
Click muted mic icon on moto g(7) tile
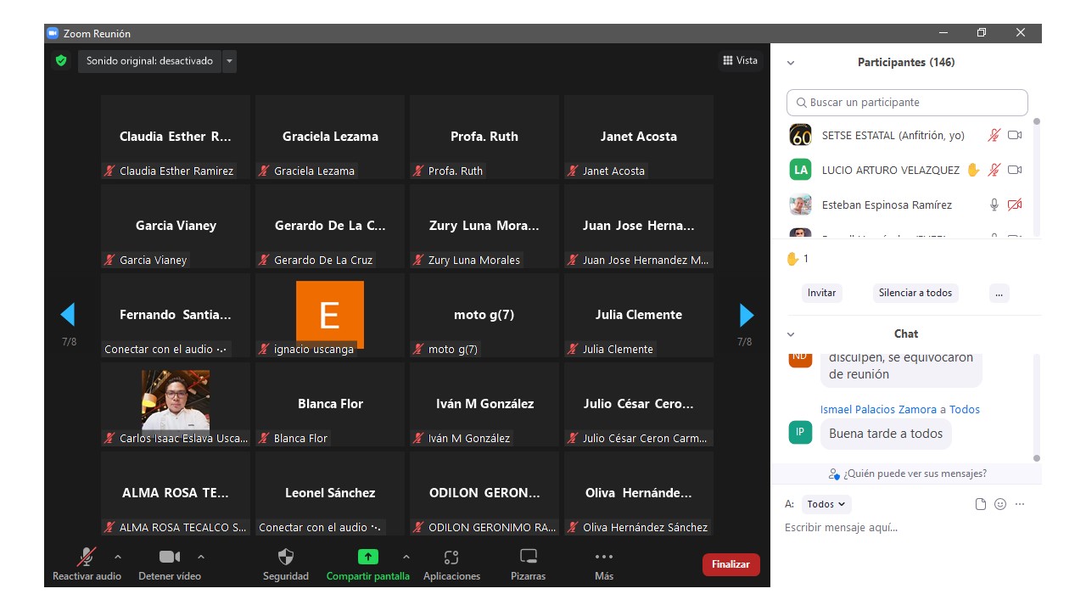pos(418,349)
